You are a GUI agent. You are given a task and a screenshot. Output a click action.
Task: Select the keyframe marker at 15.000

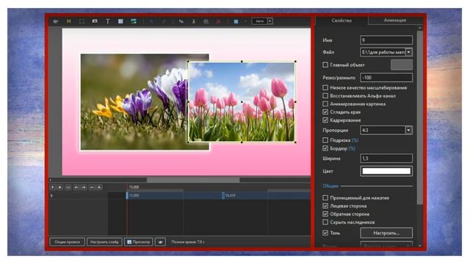pos(127,196)
